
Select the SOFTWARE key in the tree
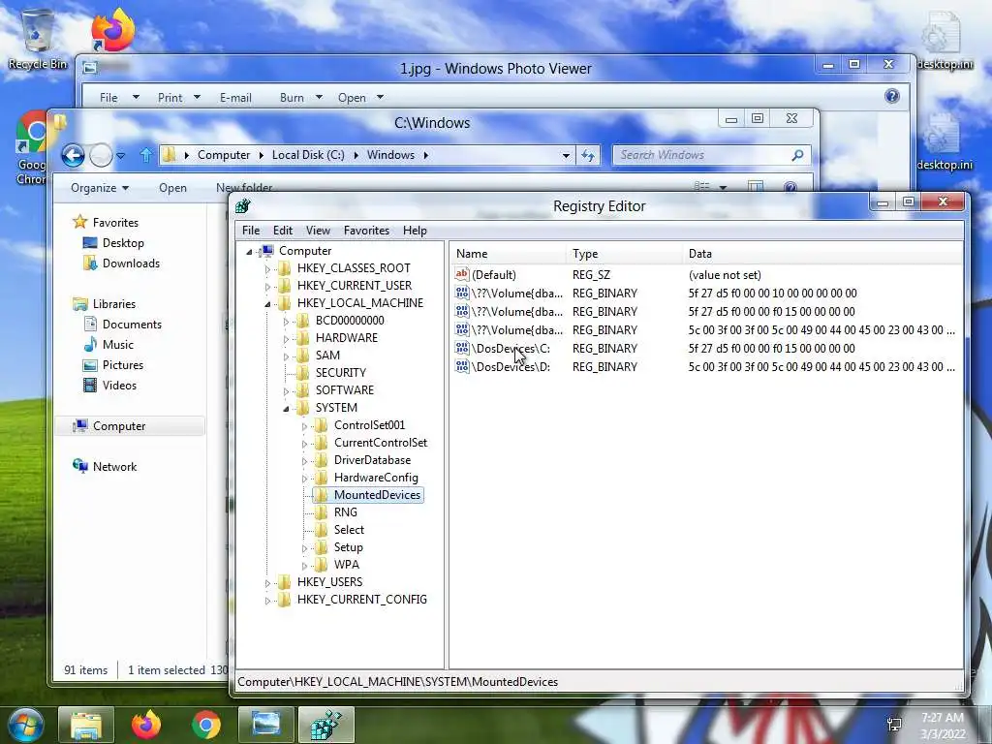(345, 390)
